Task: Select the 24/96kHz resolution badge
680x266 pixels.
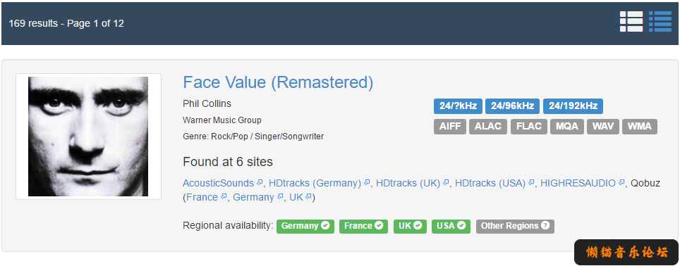Action: pos(512,106)
